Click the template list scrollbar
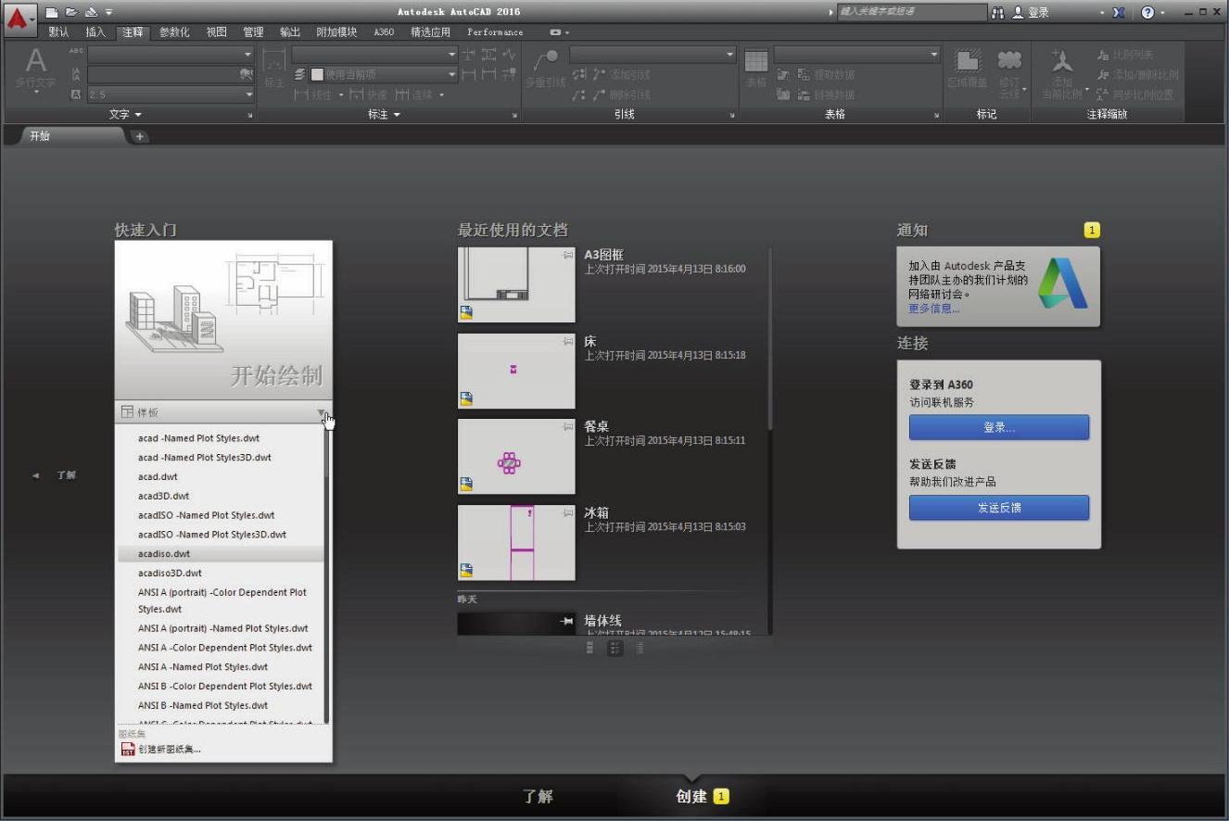 326,575
